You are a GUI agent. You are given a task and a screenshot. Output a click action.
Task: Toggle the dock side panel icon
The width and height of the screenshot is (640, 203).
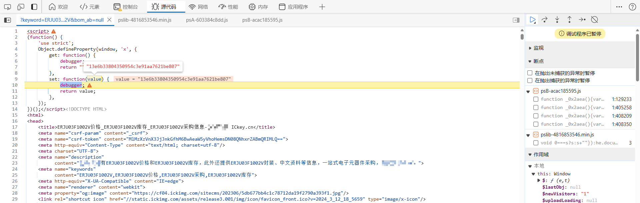(x=34, y=7)
